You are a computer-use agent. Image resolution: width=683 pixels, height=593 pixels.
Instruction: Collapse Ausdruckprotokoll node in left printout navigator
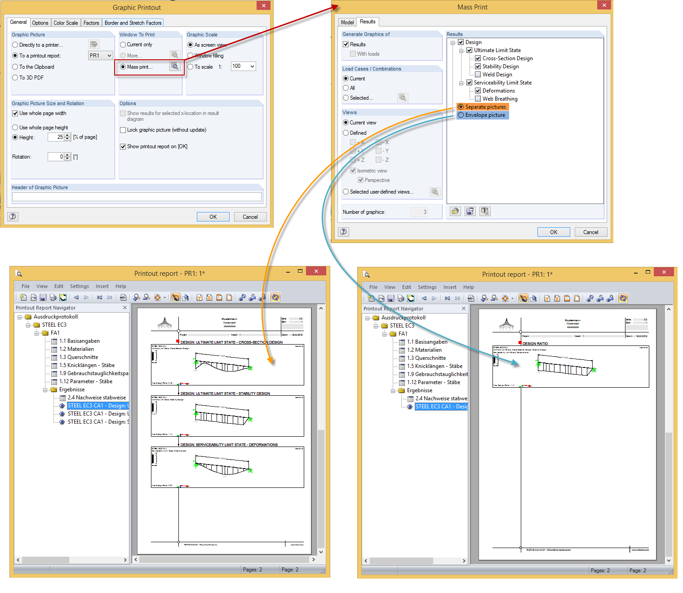point(19,317)
